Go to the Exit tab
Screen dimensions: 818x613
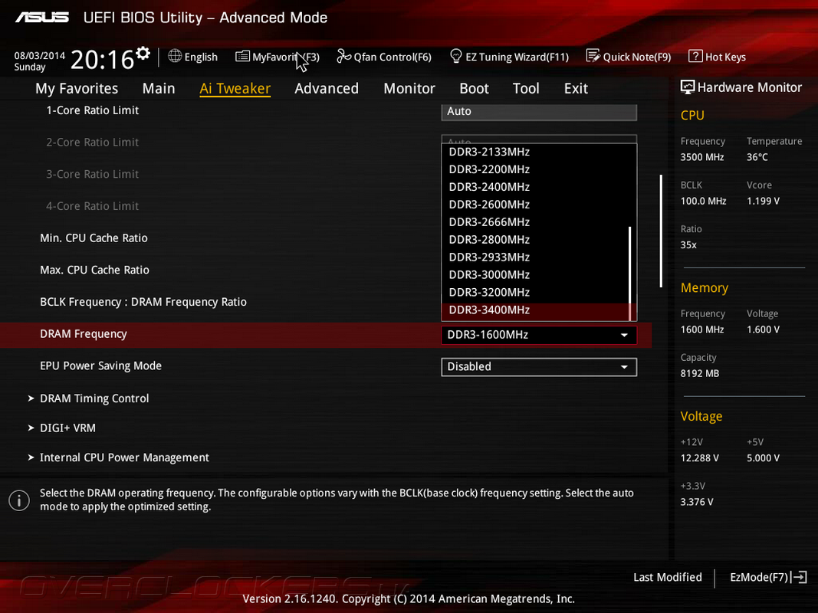(576, 89)
